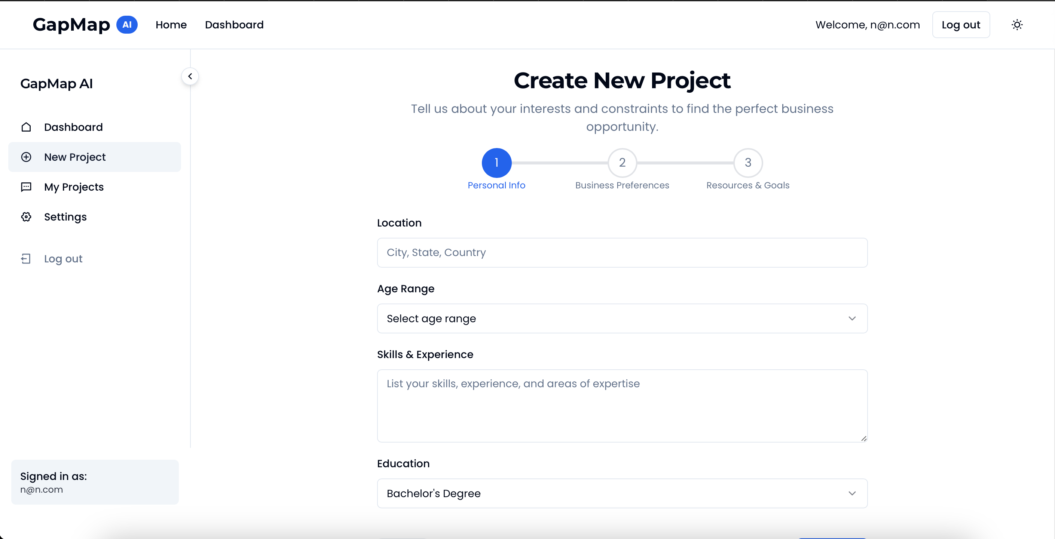Click the sidebar Log out door icon
The image size is (1055, 539).
[x=26, y=259]
